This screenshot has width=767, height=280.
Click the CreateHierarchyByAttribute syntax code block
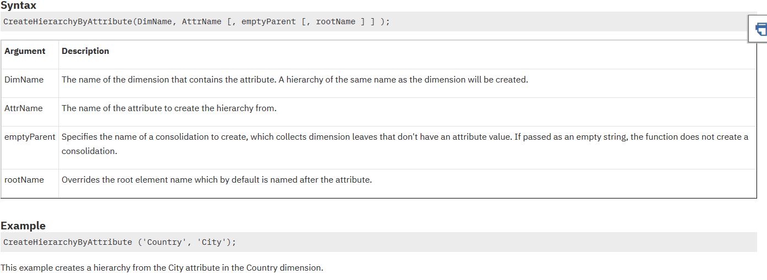[196, 22]
